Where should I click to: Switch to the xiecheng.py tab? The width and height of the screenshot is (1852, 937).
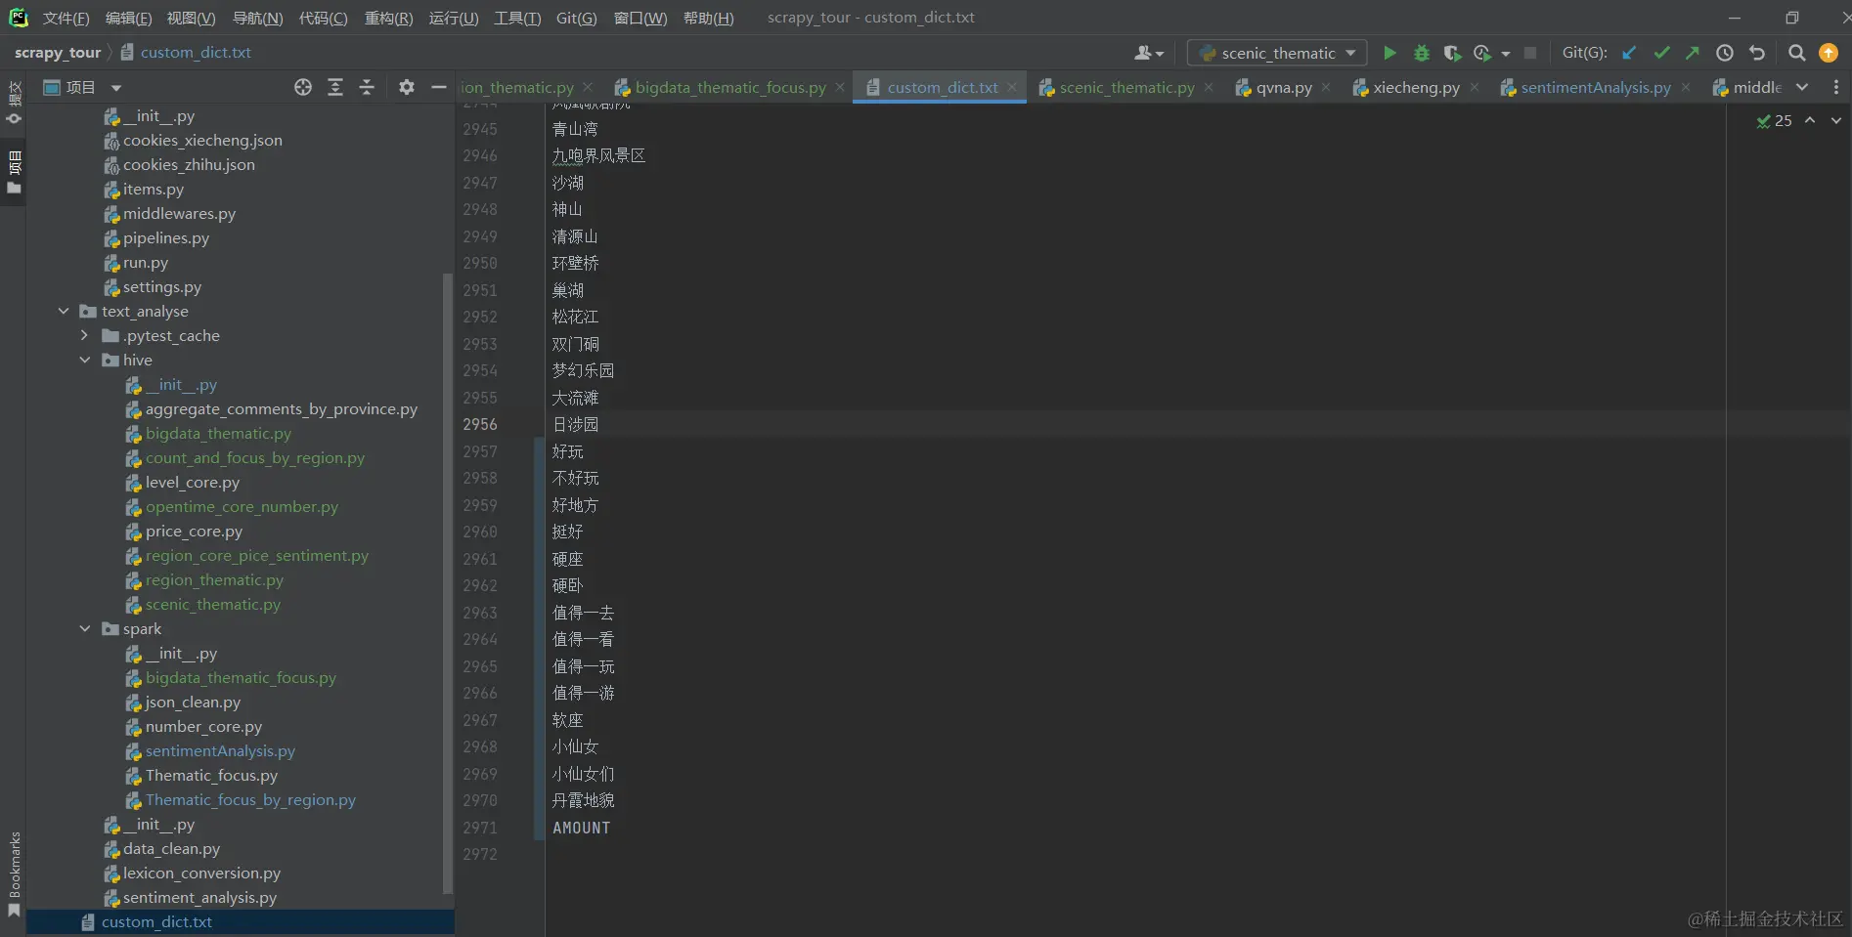point(1415,87)
